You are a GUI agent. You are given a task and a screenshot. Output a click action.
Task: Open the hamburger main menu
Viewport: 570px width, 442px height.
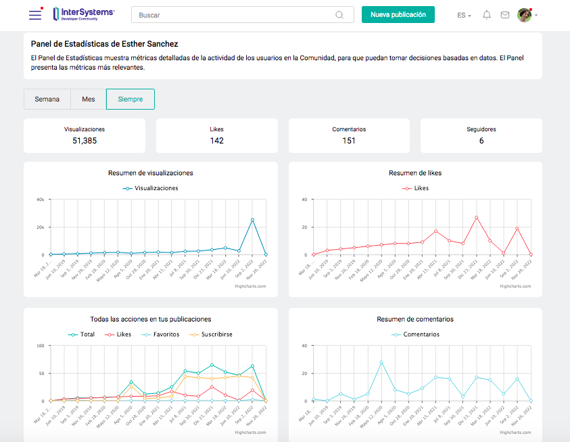pyautogui.click(x=34, y=15)
